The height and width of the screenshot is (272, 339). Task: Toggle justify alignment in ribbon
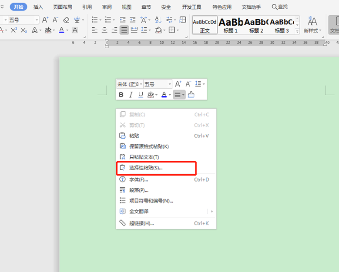pyautogui.click(x=124, y=30)
